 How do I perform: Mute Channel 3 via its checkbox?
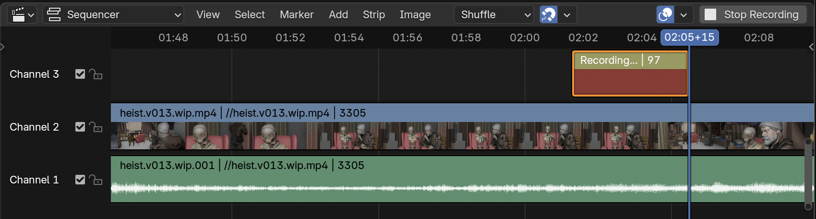point(80,74)
